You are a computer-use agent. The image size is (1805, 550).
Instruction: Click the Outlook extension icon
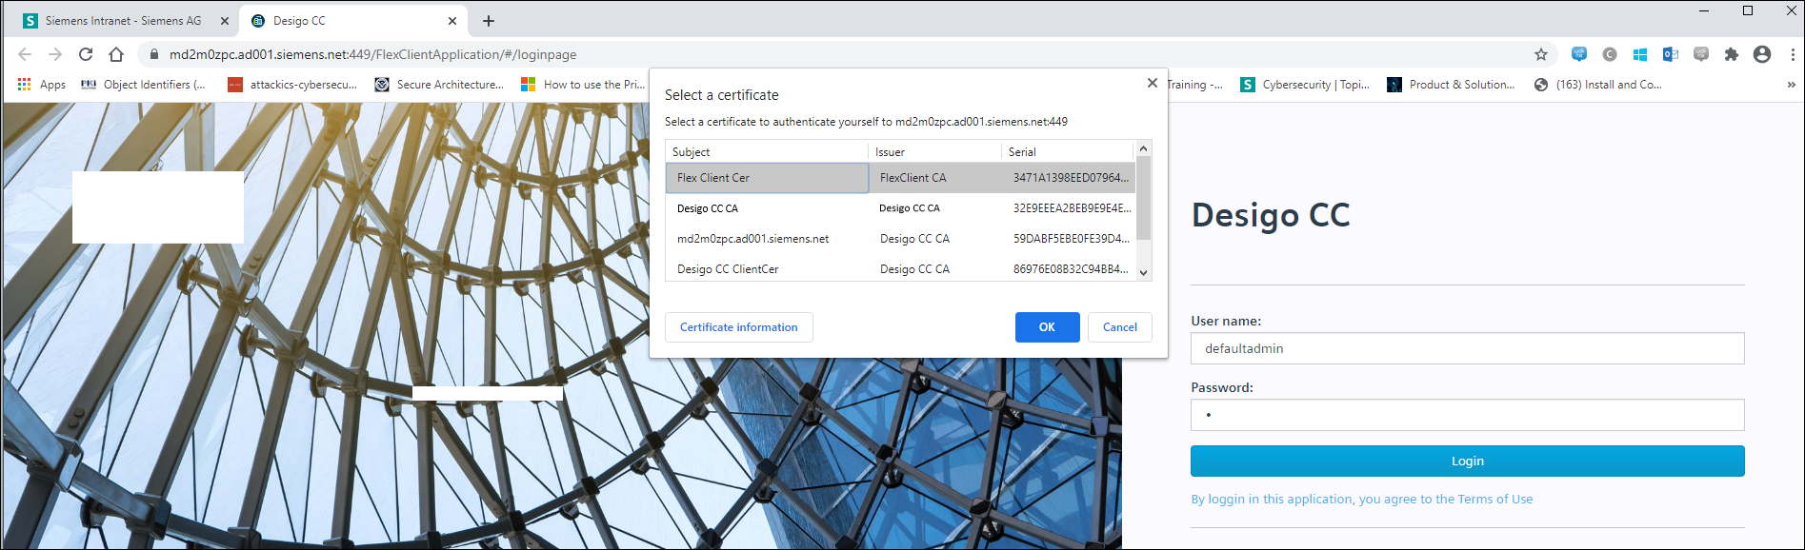pos(1670,54)
